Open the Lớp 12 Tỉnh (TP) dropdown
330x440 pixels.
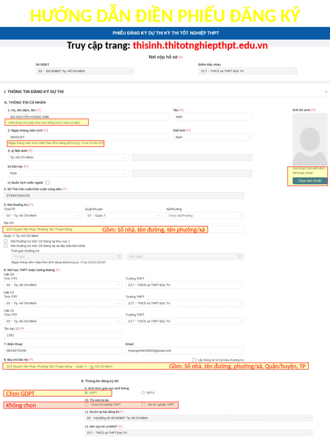pyautogui.click(x=63, y=321)
